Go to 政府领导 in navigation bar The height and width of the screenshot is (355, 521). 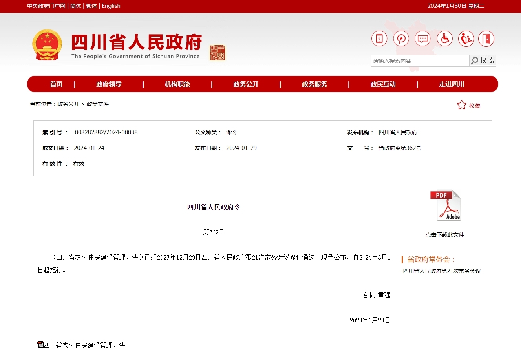[x=109, y=84]
